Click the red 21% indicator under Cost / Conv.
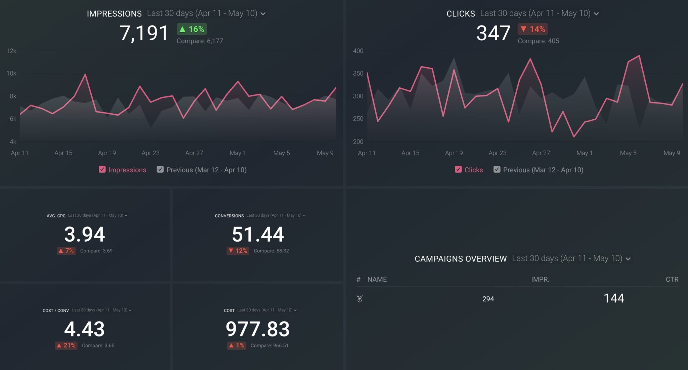 point(66,345)
